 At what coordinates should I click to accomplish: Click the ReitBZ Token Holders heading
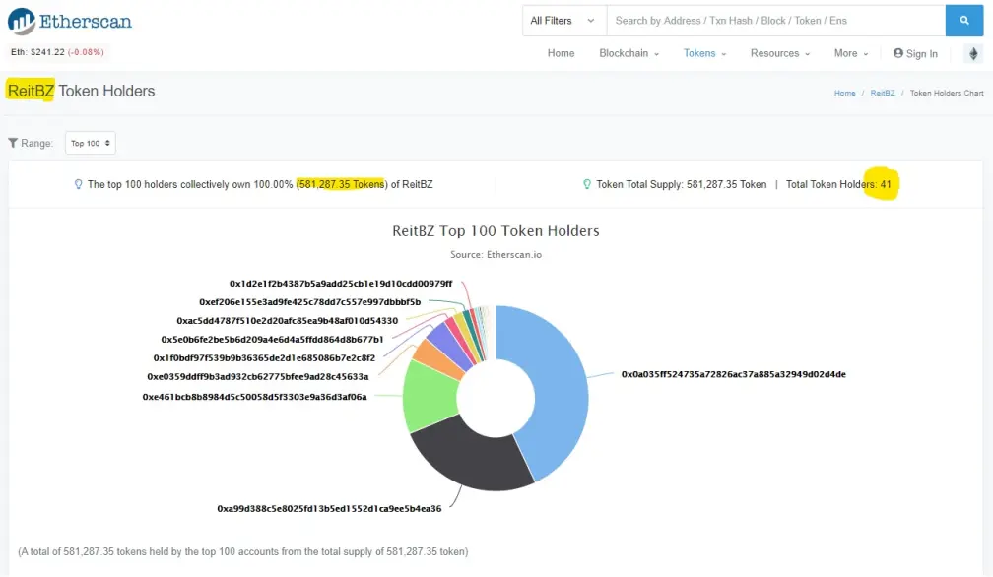[x=81, y=92]
